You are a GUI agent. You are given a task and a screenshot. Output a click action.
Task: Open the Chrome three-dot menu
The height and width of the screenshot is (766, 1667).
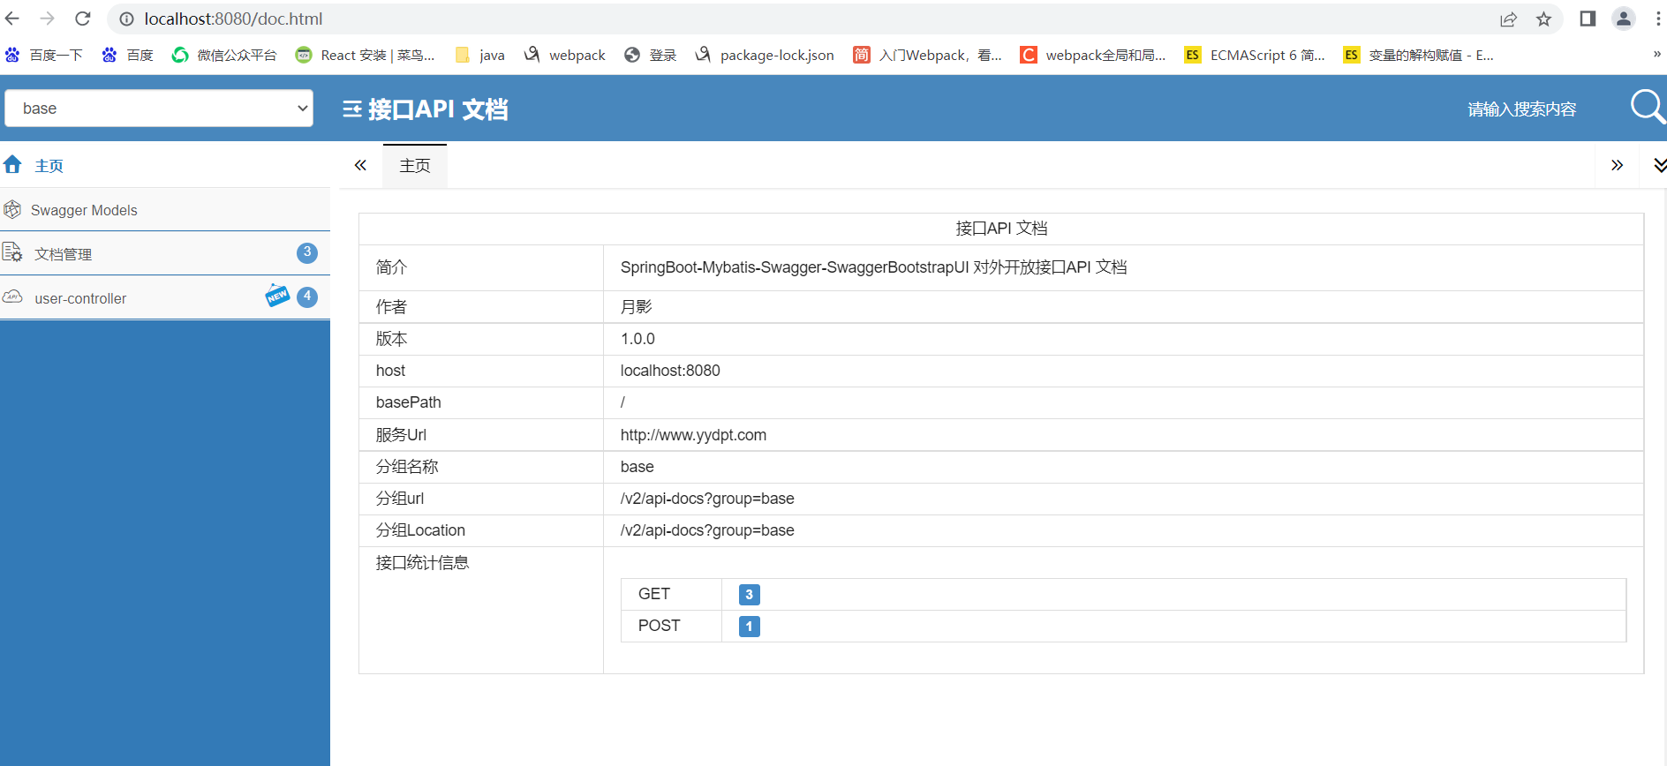1658,19
